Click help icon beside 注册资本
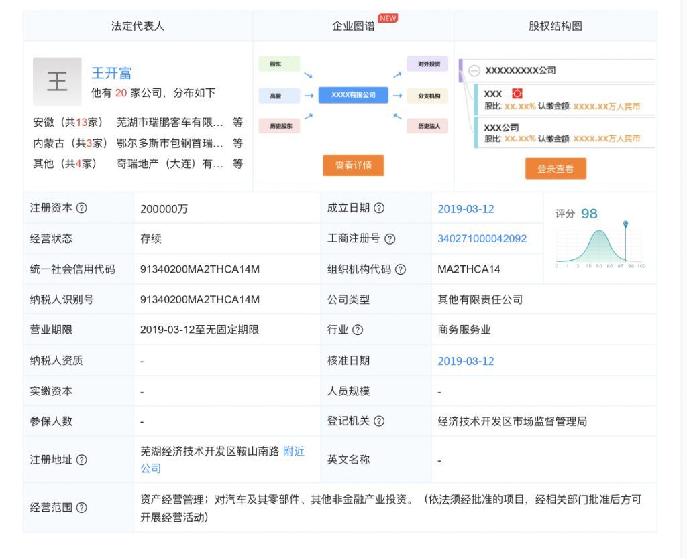Screen dimensions: 687x558 82,208
